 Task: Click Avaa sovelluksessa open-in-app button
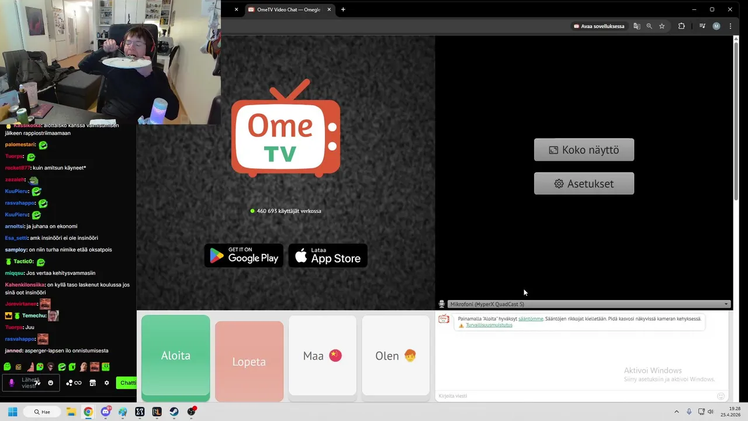coord(599,26)
